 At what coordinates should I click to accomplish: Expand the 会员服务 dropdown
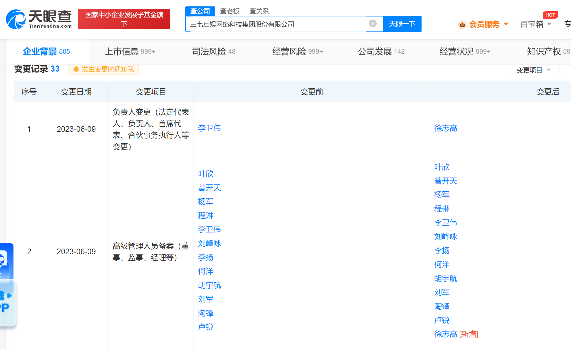[489, 24]
